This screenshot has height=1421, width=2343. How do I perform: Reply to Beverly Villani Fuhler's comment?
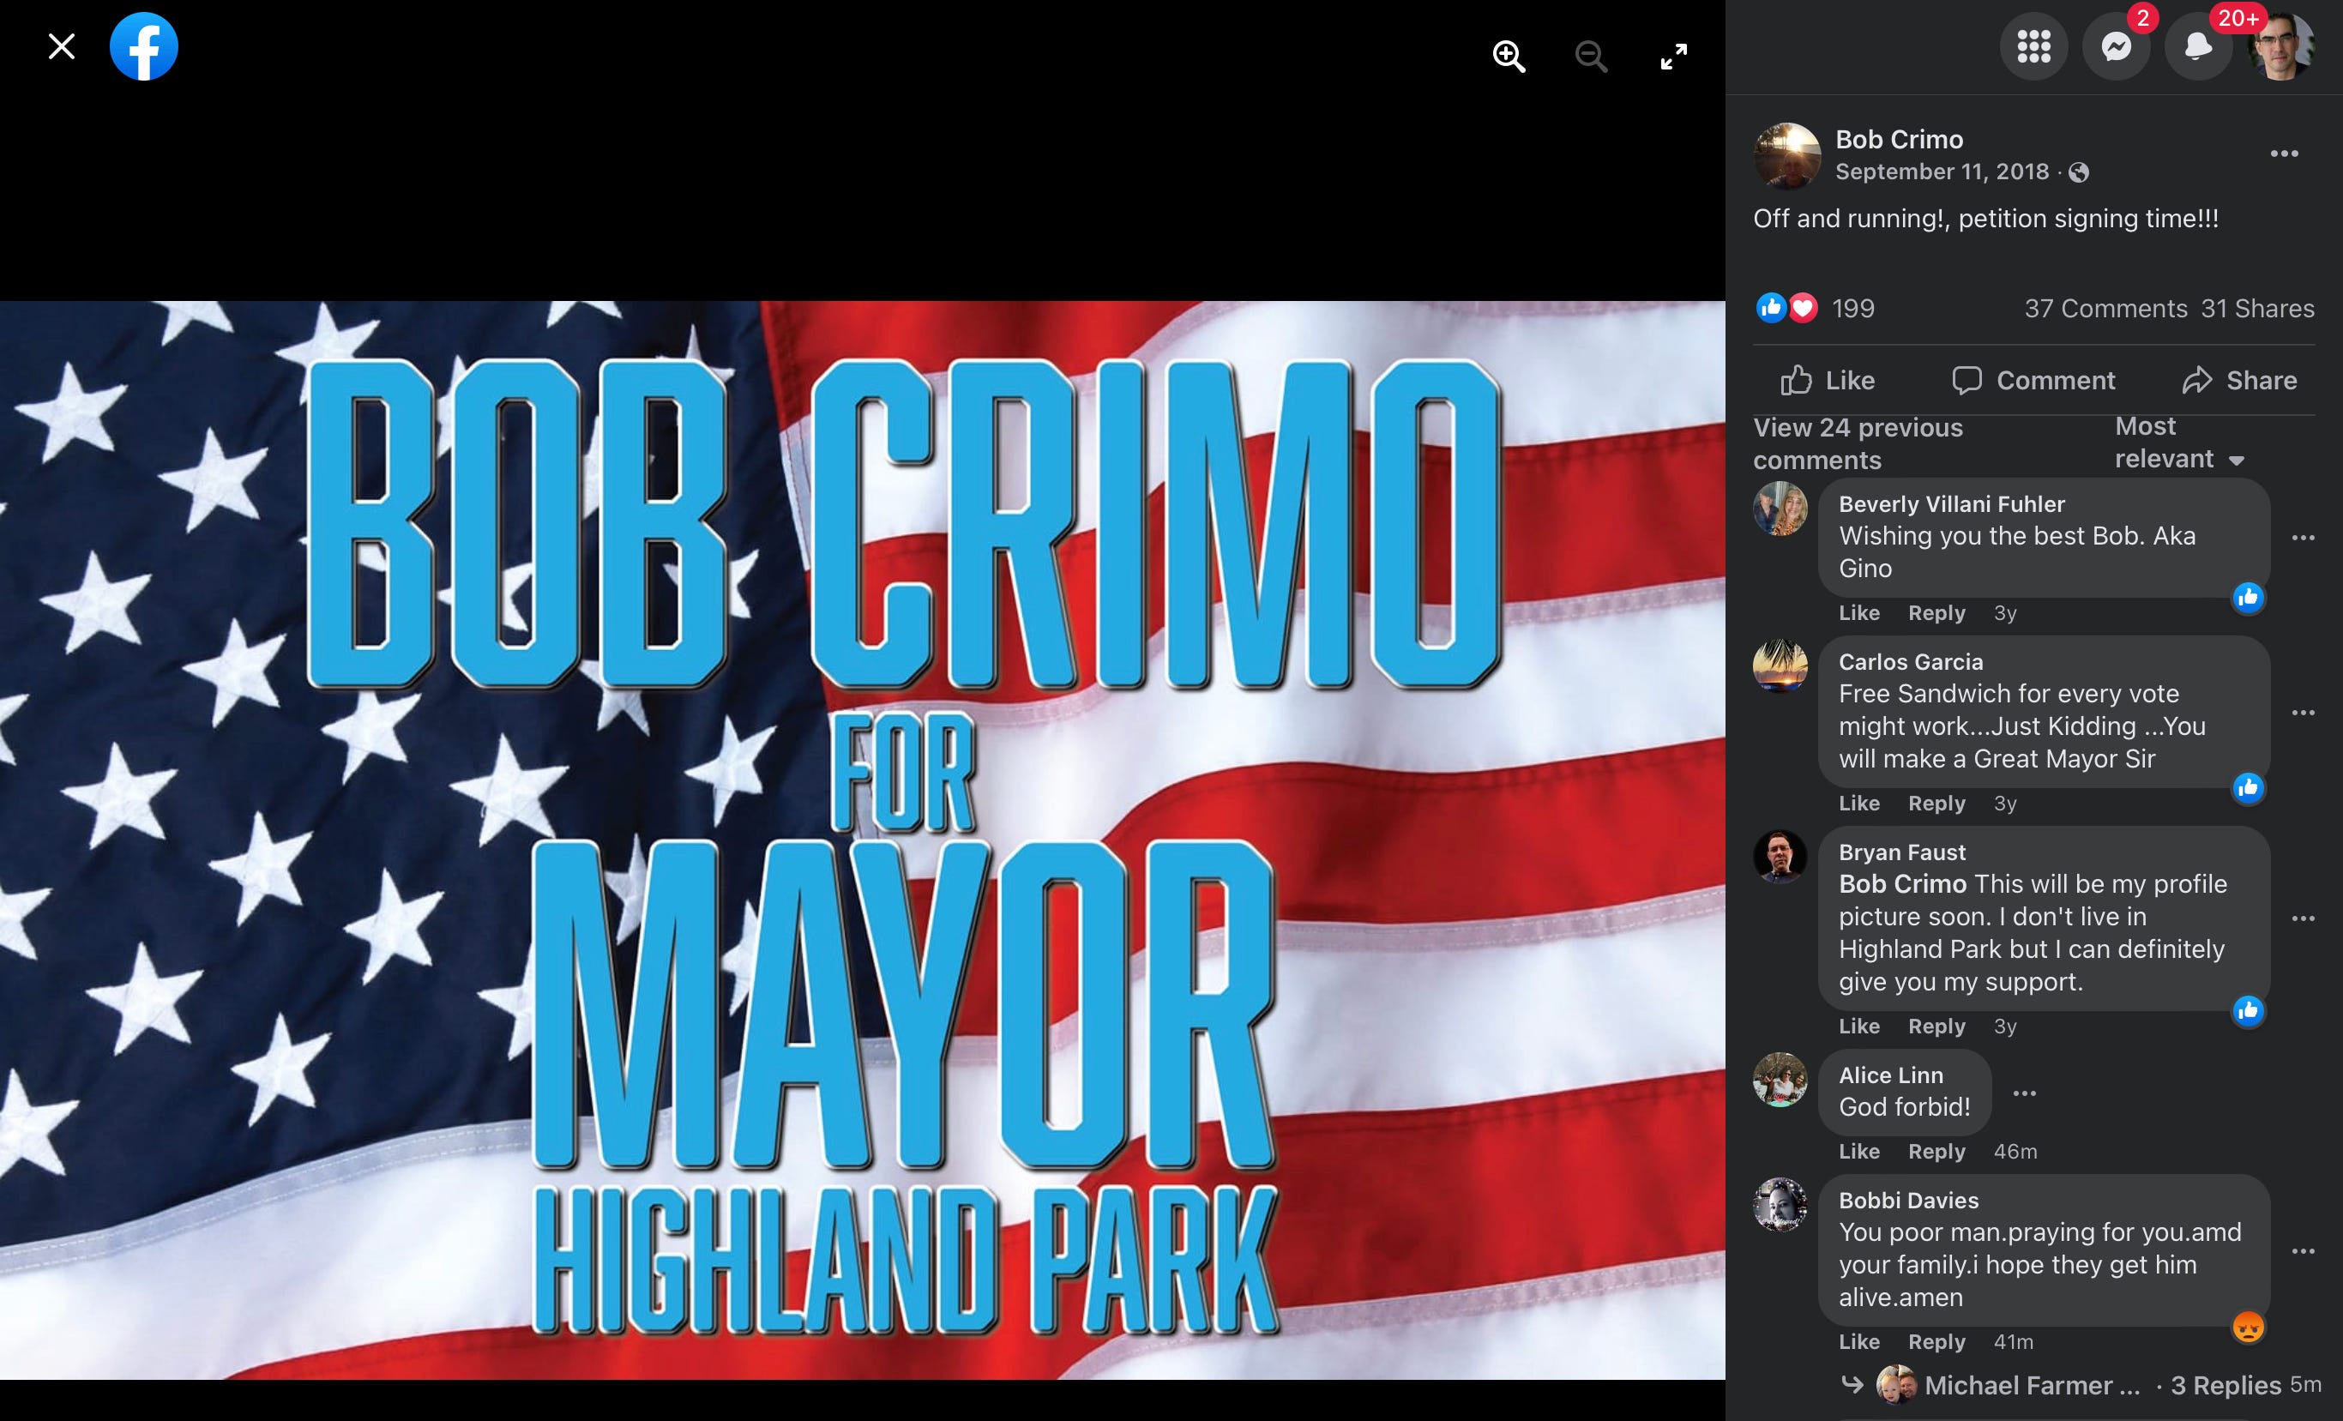click(x=1936, y=612)
